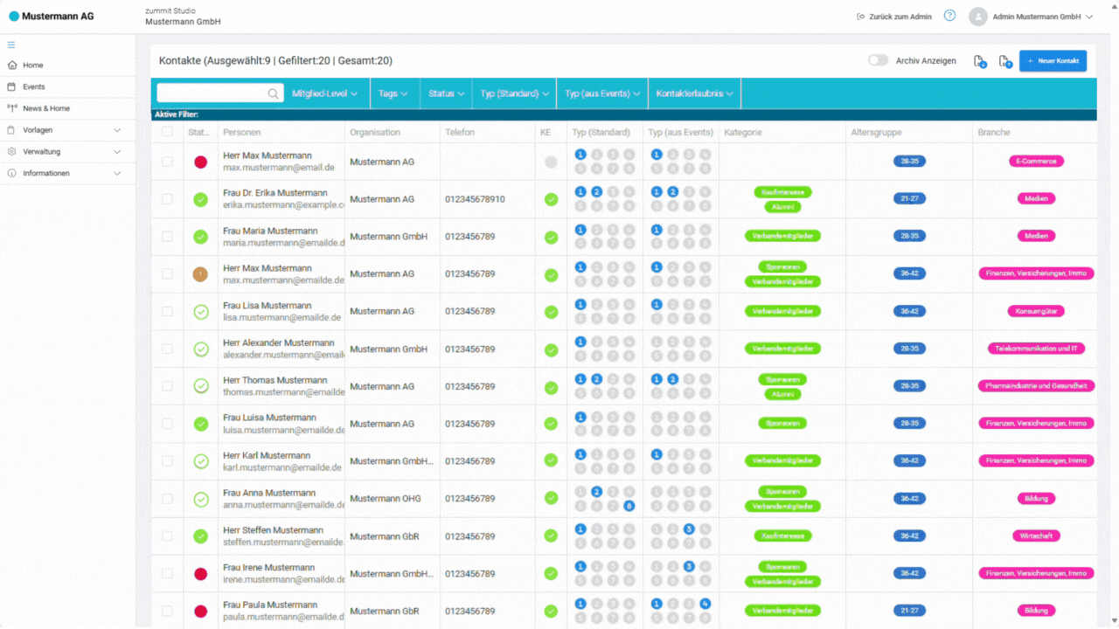Click the Mustermann AG logo
Viewport: 1119px width, 629px height.
click(52, 16)
